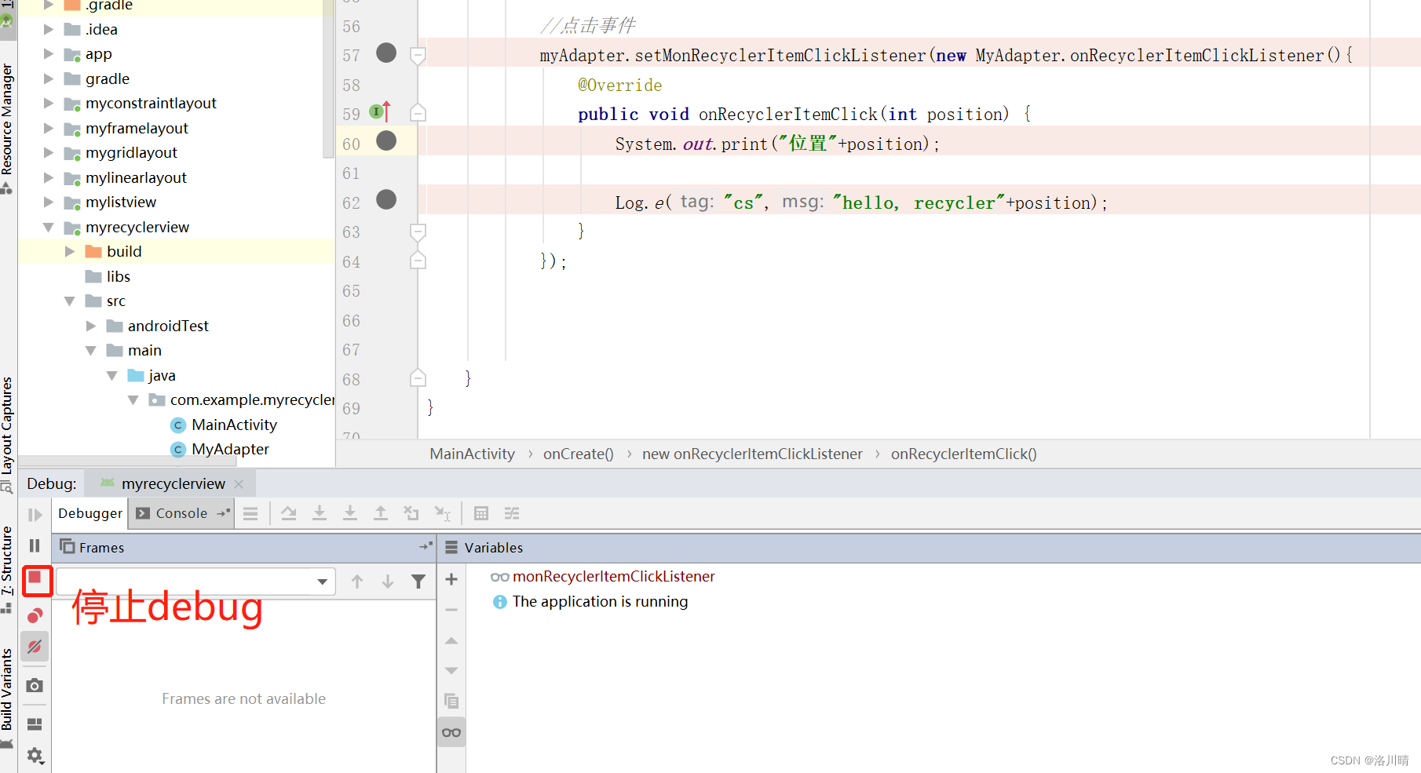
Task: Collapse the fold marker at line 64
Action: click(x=418, y=261)
